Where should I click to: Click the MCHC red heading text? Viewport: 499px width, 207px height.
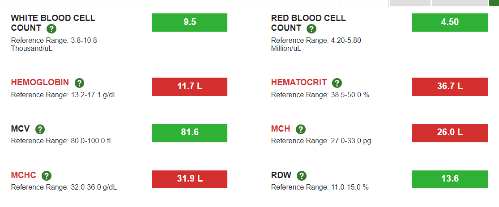(24, 175)
